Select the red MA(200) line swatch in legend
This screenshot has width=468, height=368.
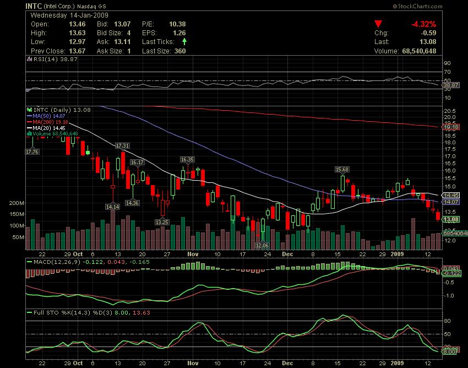click(x=29, y=122)
